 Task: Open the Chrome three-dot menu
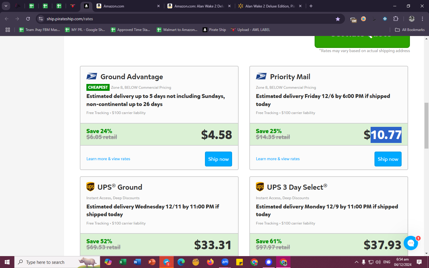click(x=422, y=19)
